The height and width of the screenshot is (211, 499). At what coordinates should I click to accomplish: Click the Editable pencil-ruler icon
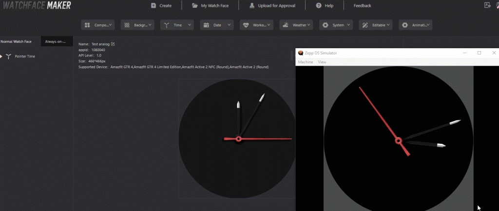coord(365,25)
